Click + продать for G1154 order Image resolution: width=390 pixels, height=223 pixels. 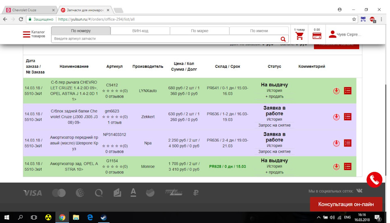[274, 172]
